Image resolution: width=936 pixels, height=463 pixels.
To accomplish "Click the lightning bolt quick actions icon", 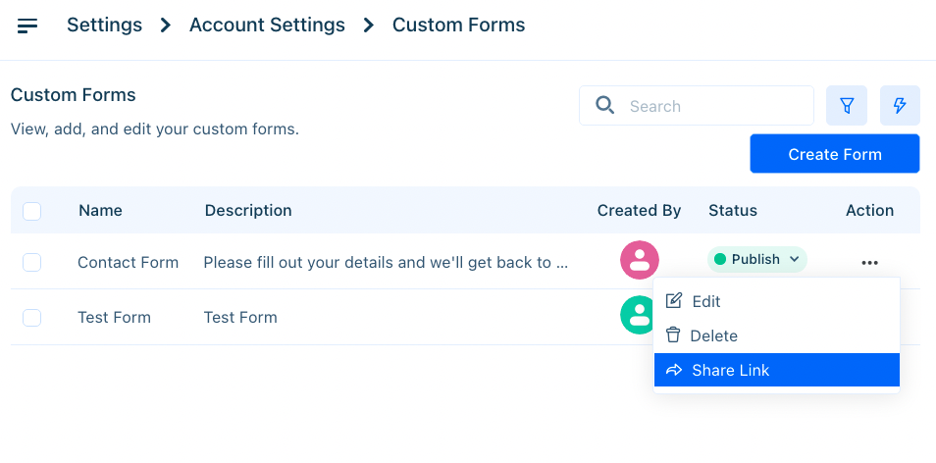I will pos(900,106).
